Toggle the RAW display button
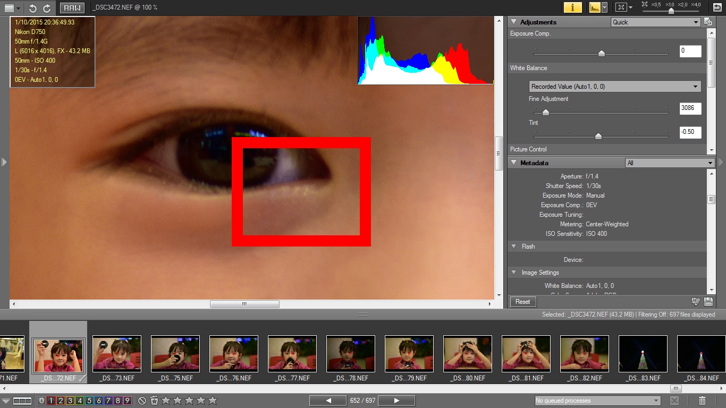726x408 pixels. tap(72, 8)
